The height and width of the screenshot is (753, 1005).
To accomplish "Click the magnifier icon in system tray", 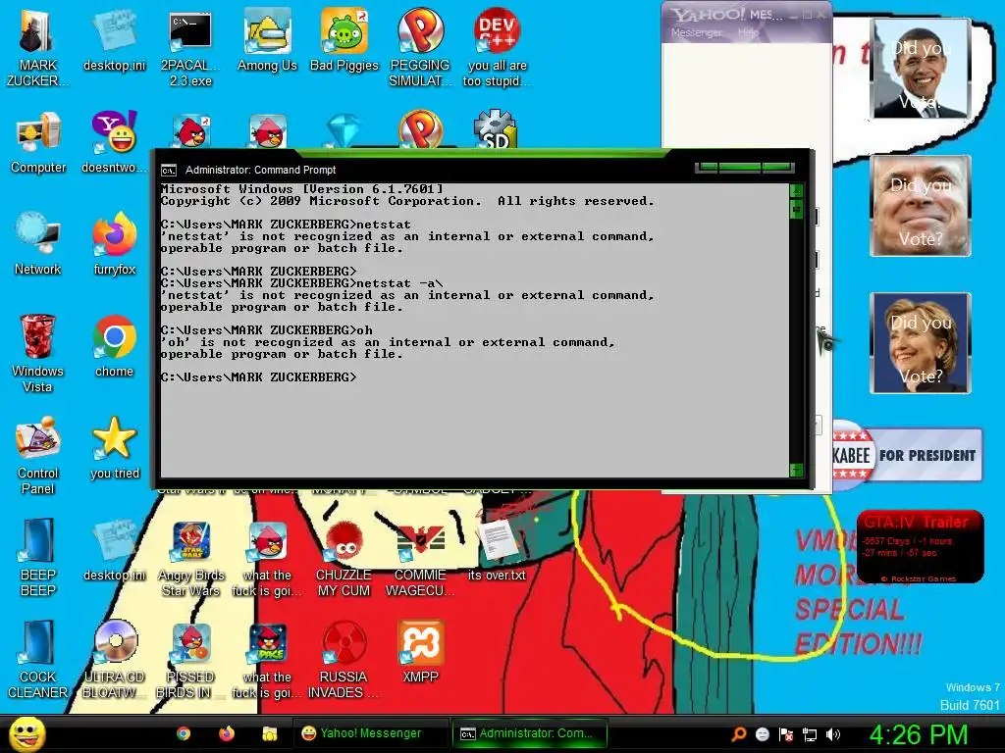I will (x=739, y=734).
